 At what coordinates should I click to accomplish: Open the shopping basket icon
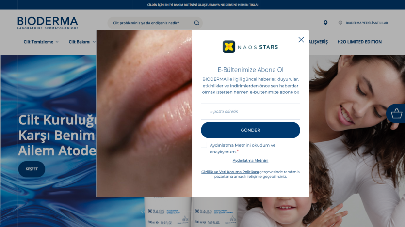396,113
